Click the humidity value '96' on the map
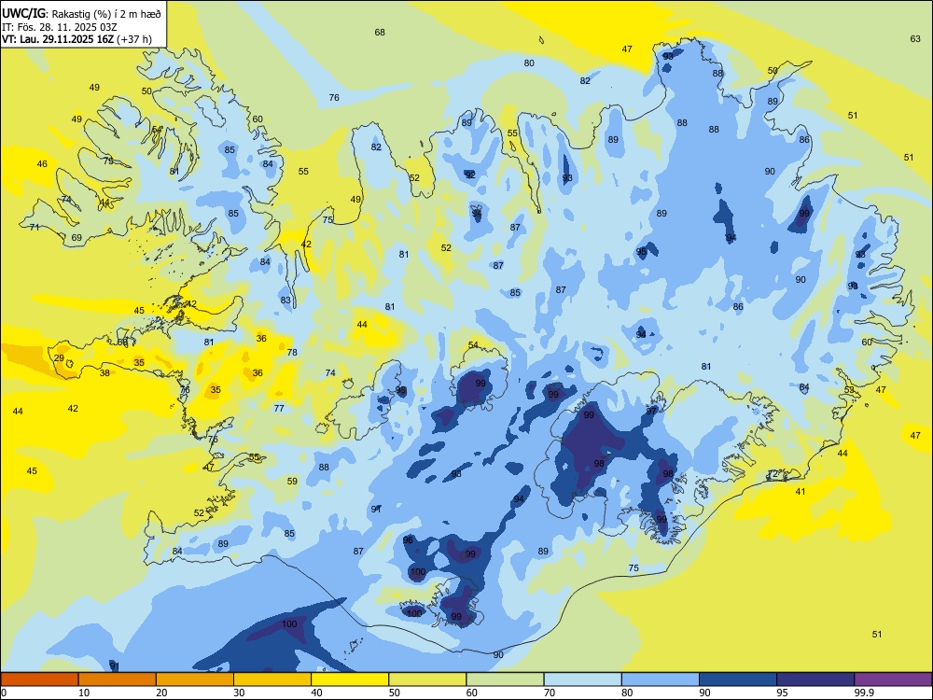933x700 pixels. pyautogui.click(x=408, y=539)
